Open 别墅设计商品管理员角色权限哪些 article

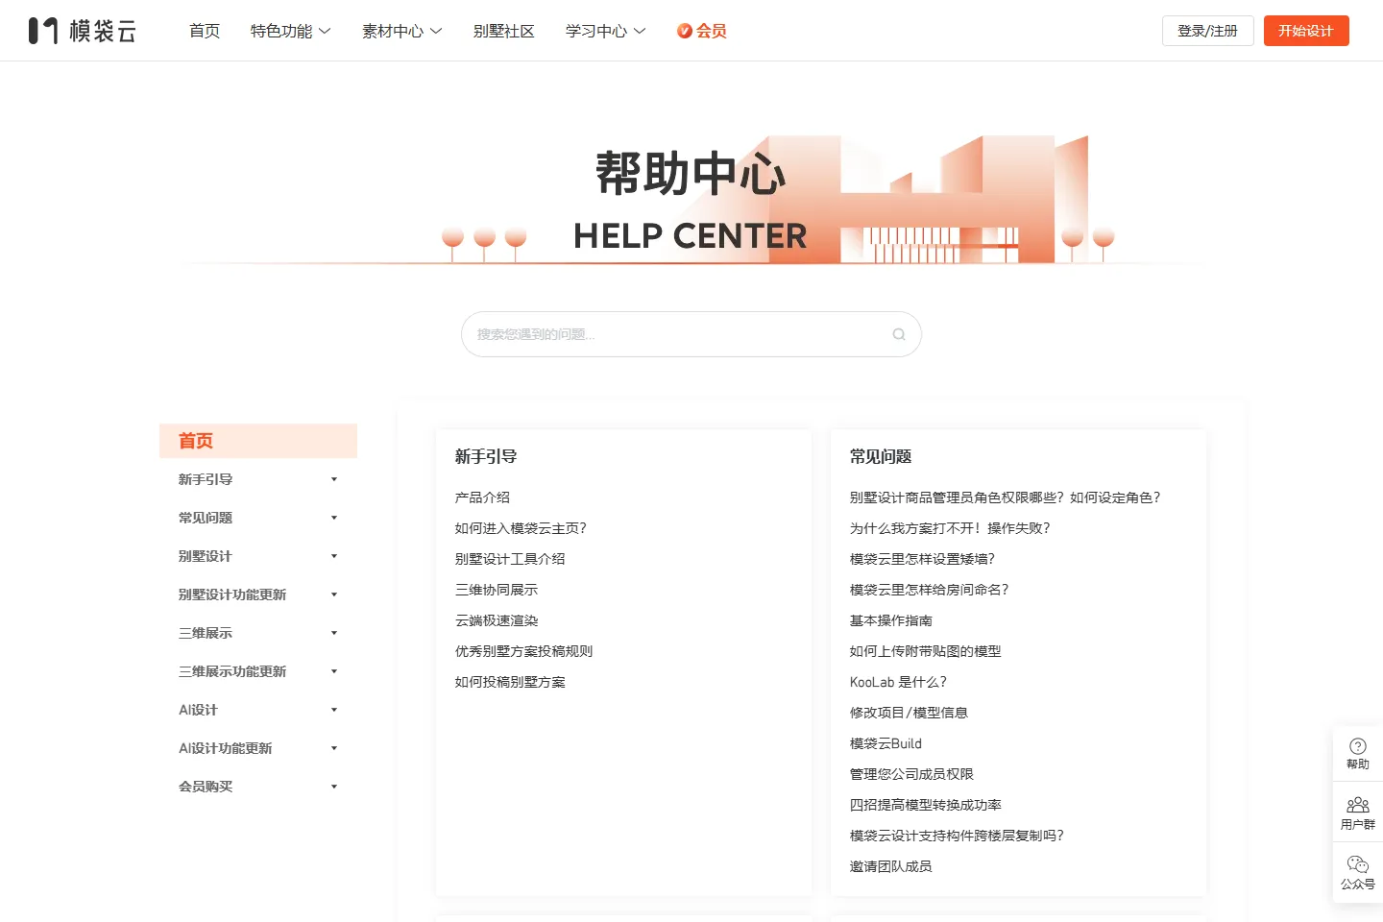(1006, 497)
